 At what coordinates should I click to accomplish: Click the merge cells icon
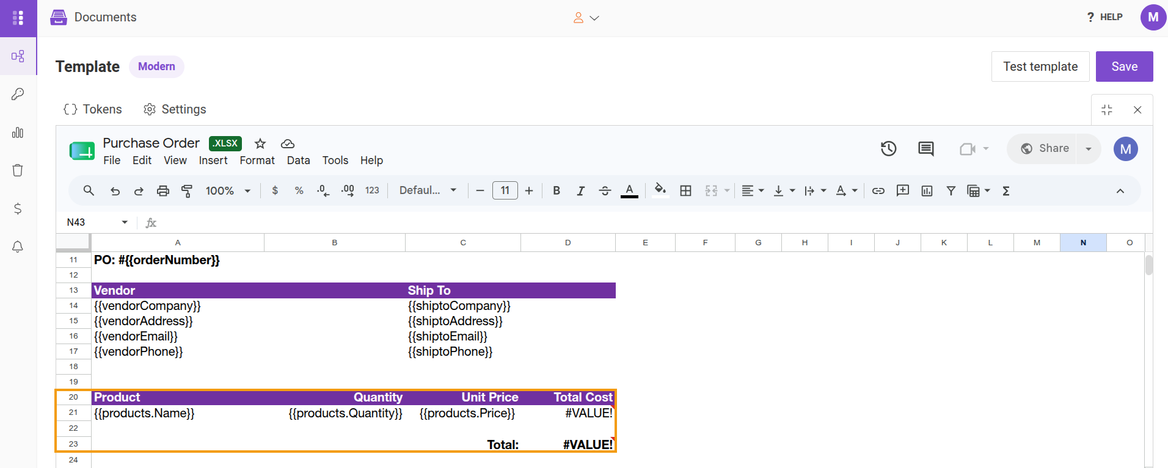coord(711,191)
